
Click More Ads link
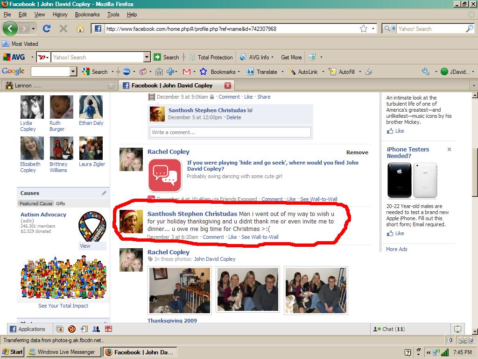(x=397, y=249)
